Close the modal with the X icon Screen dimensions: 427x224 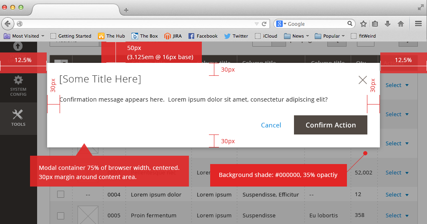(362, 80)
